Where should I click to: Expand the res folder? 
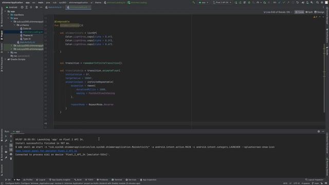(x=9, y=52)
